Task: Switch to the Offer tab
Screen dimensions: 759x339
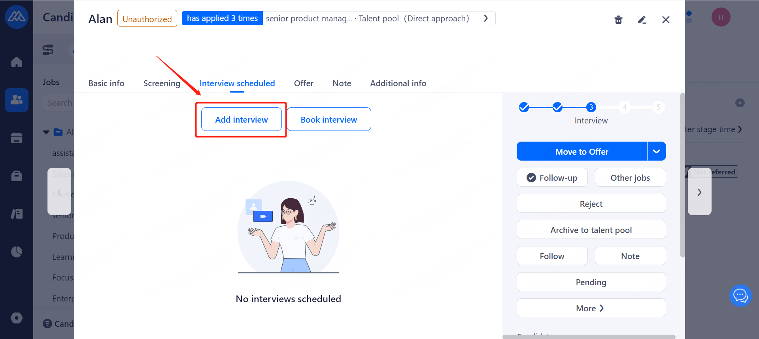Action: coord(304,83)
